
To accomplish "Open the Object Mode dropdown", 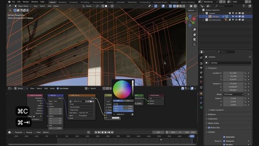I will 23,6.
